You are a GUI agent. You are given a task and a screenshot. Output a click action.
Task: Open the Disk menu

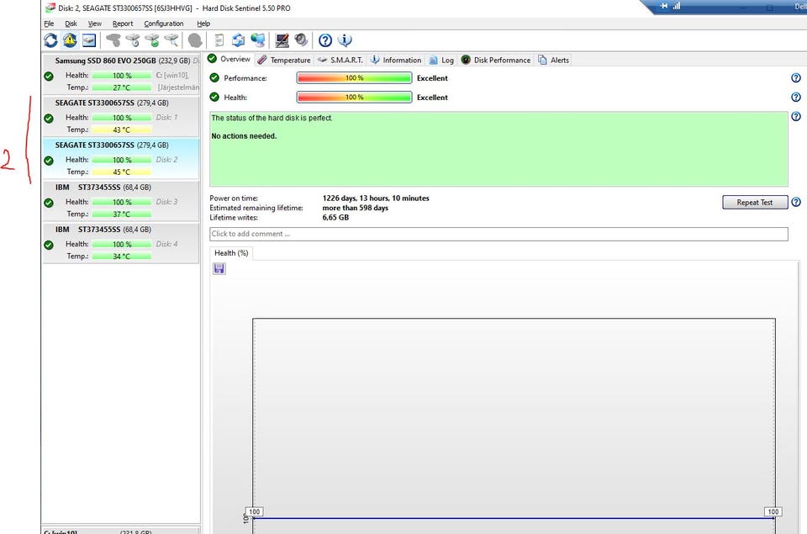pyautogui.click(x=71, y=24)
